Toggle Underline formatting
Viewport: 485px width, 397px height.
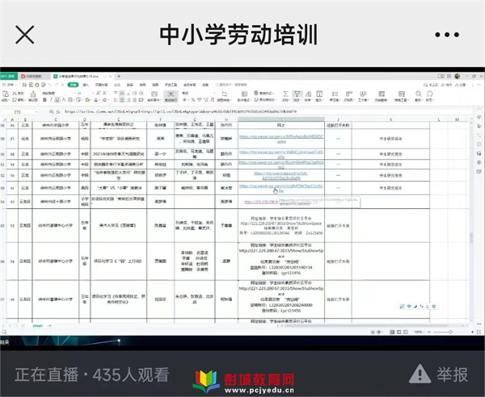click(57, 100)
